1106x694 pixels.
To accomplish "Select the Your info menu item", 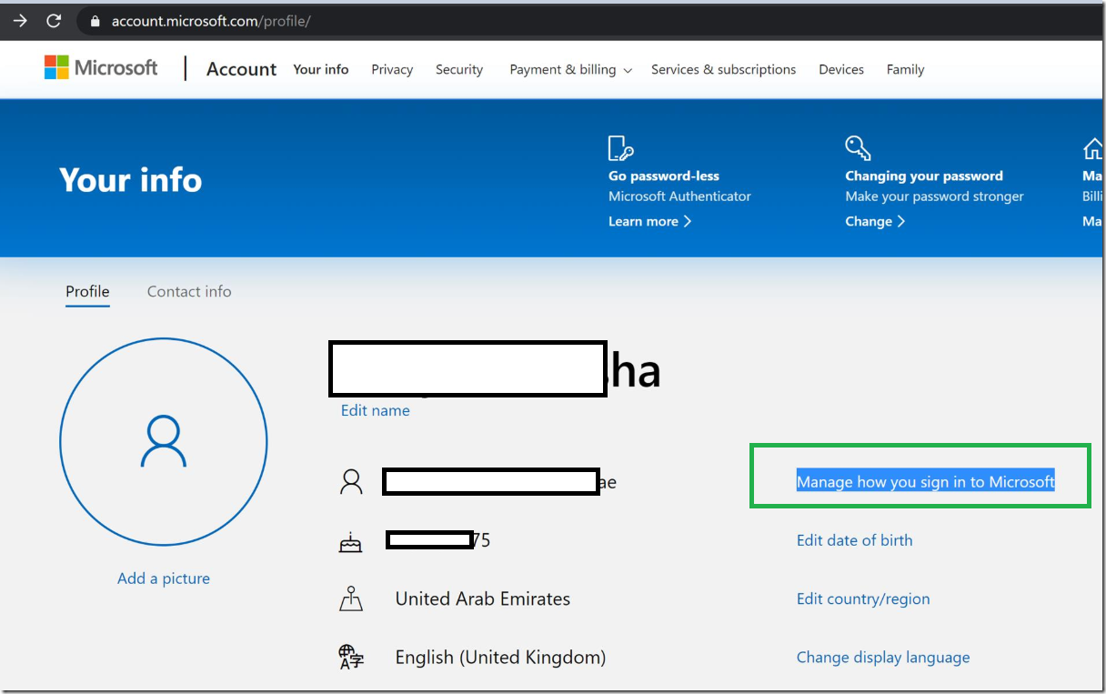I will point(321,69).
